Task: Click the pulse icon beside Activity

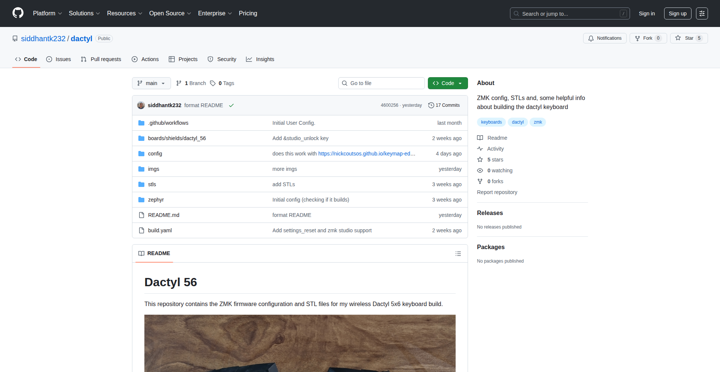Action: coord(480,149)
